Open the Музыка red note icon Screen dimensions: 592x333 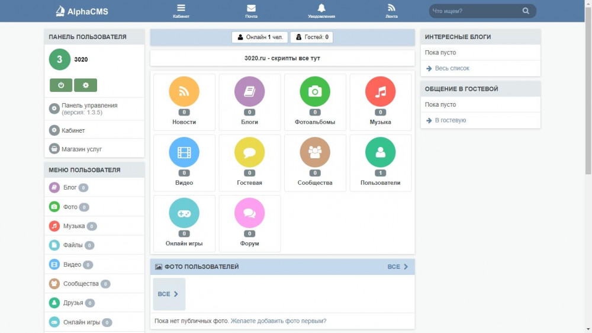[380, 91]
